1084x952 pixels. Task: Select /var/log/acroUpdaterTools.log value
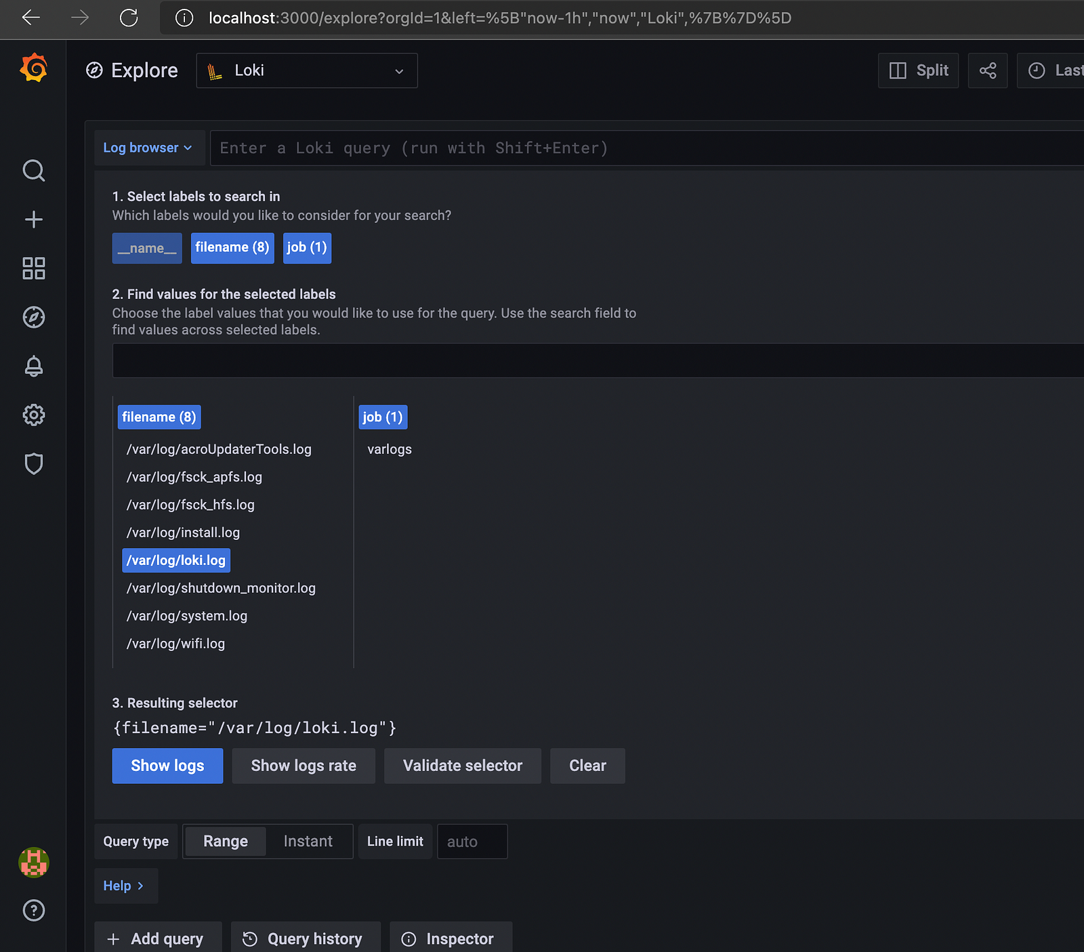(x=219, y=449)
